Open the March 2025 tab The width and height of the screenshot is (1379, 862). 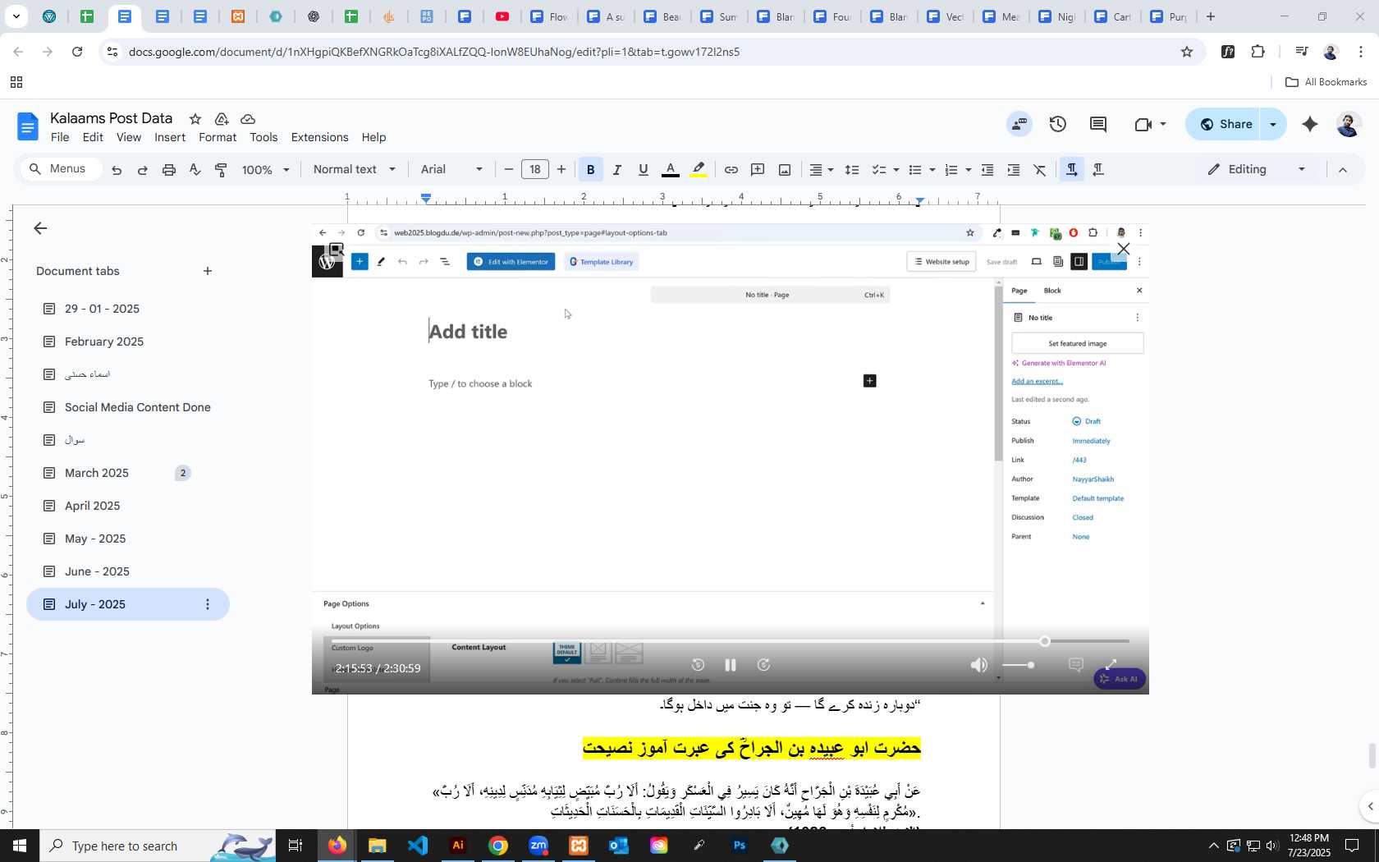[97, 473]
